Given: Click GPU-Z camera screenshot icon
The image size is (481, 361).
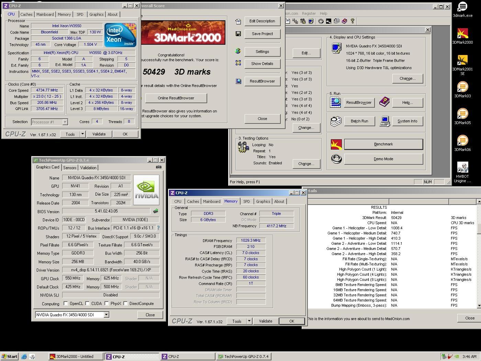Looking at the screenshot, I should click(x=158, y=167).
